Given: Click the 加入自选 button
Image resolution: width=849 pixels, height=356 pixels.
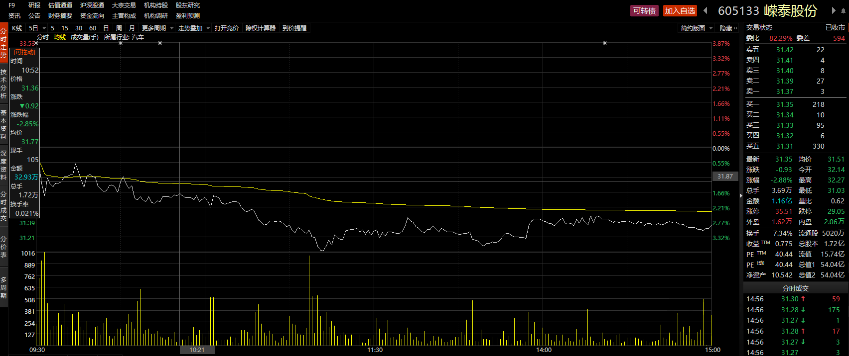Looking at the screenshot, I should [x=680, y=11].
